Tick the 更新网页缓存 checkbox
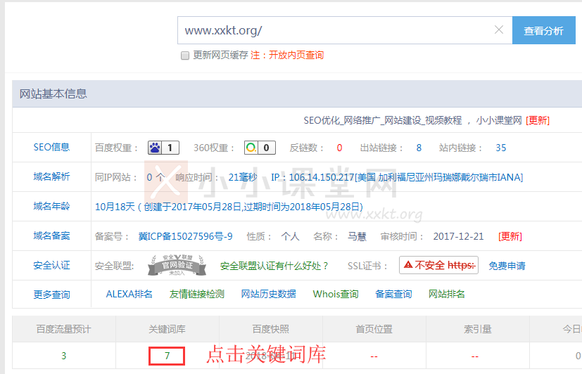Image resolution: width=582 pixels, height=374 pixels. [185, 56]
